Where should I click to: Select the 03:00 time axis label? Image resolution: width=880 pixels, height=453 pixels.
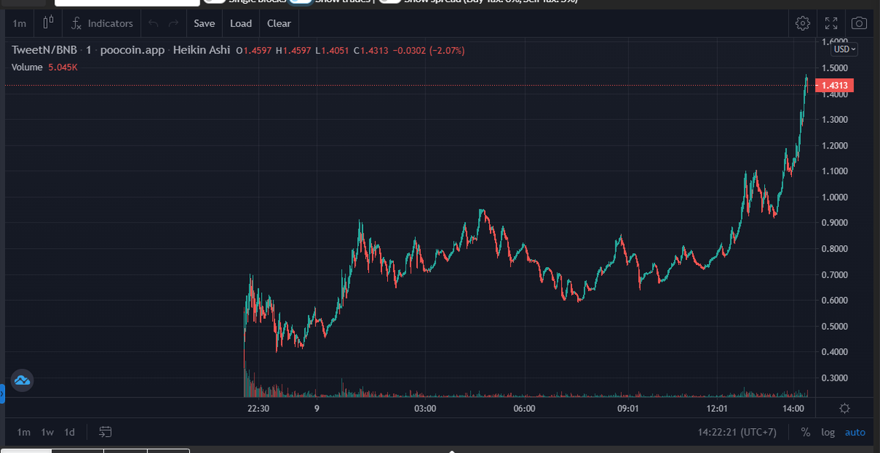click(425, 408)
